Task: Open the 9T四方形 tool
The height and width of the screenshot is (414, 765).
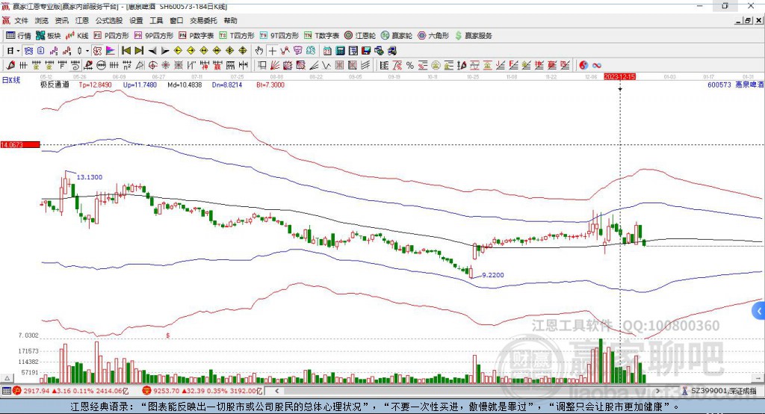Action: [x=279, y=36]
